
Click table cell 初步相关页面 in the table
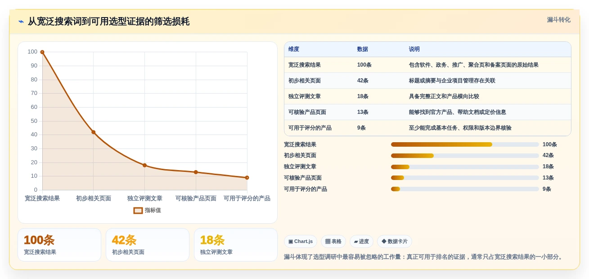pos(305,81)
